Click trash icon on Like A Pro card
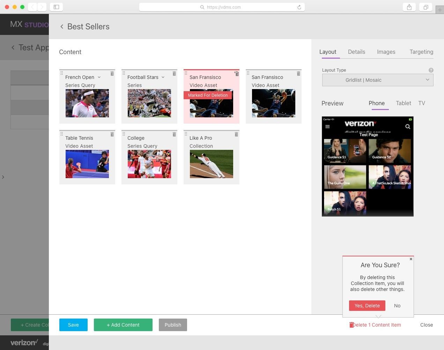The image size is (444, 350). point(236,134)
